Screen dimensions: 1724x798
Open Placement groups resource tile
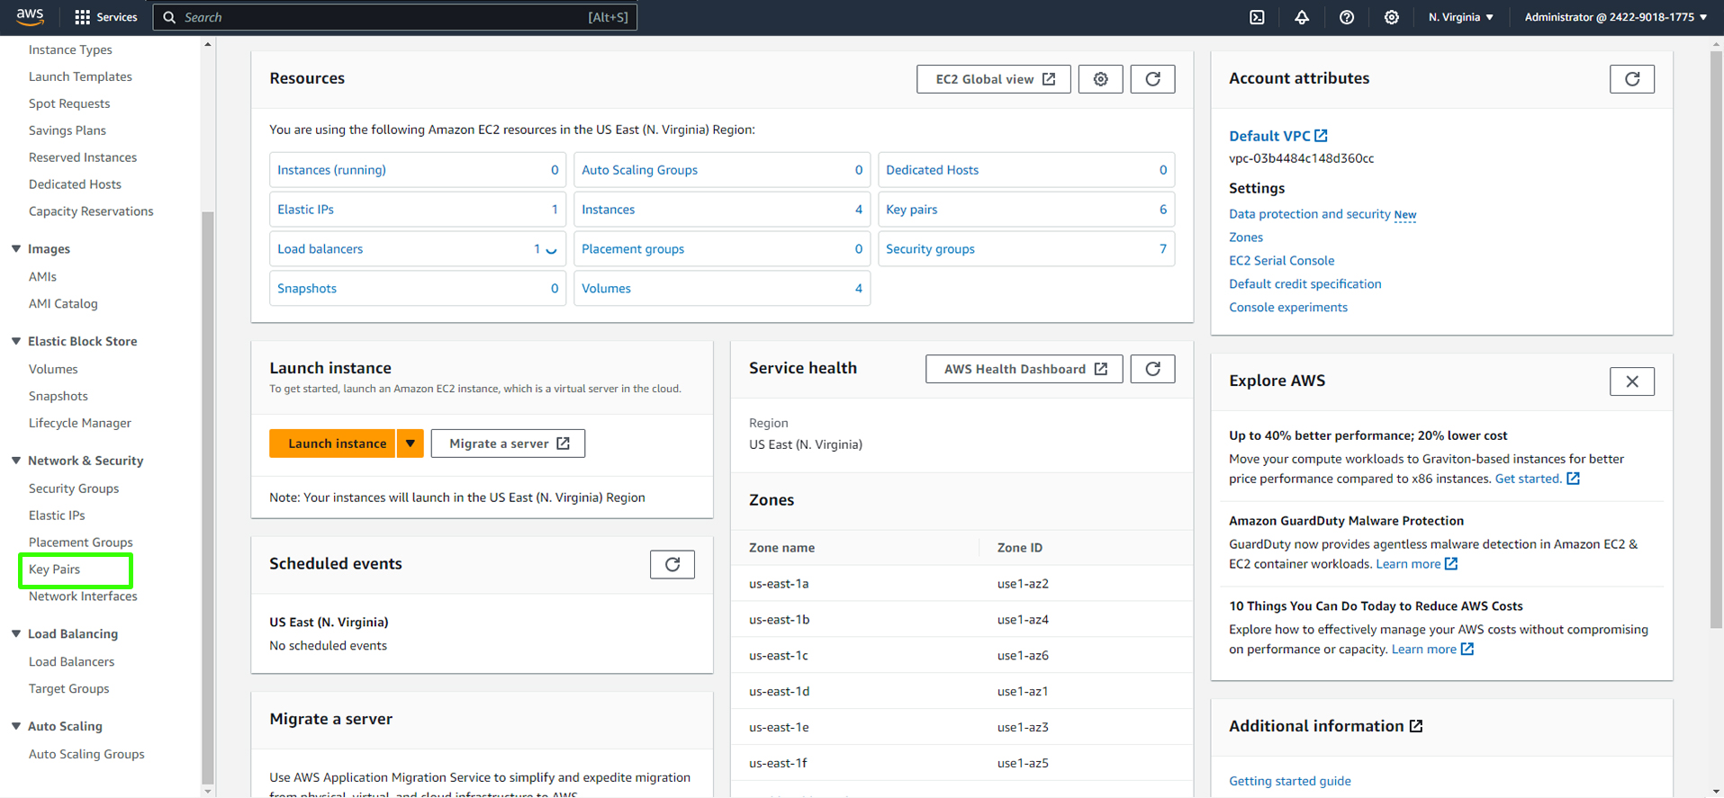(633, 249)
